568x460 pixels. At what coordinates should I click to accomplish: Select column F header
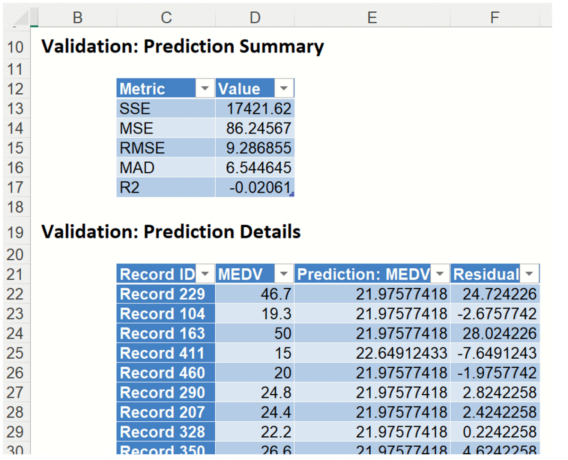tap(495, 18)
